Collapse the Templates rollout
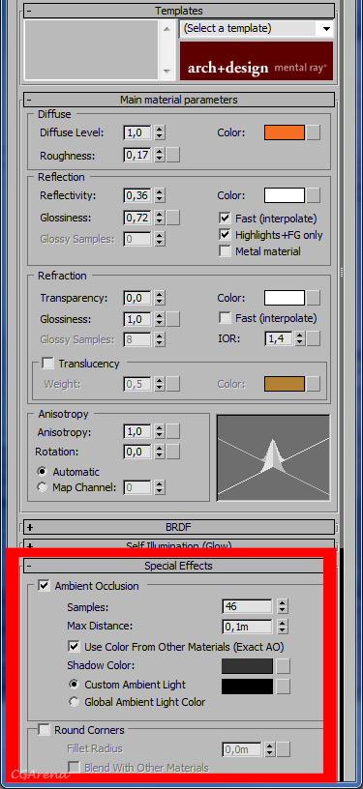 [x=179, y=11]
